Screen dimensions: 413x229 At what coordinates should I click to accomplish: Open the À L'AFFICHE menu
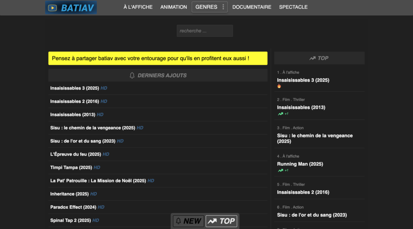pyautogui.click(x=138, y=7)
